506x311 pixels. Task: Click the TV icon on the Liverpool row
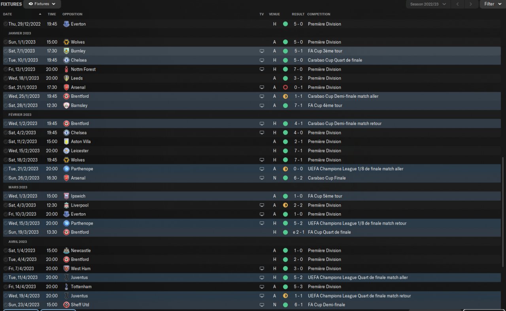(262, 205)
